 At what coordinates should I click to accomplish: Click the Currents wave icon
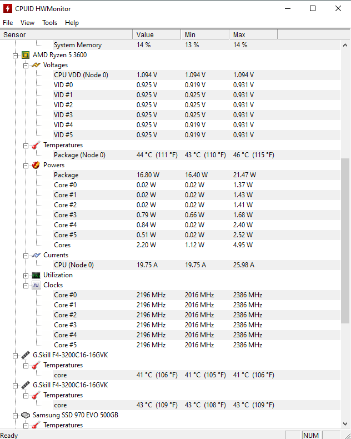click(36, 255)
